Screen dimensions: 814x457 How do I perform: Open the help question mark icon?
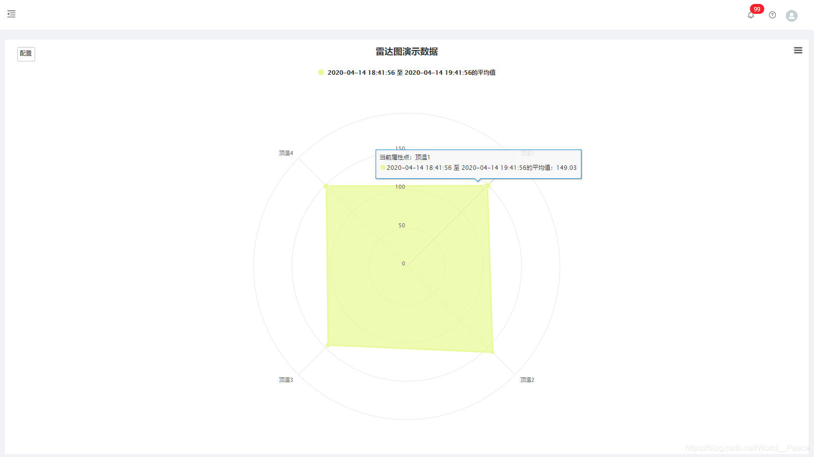click(x=772, y=15)
